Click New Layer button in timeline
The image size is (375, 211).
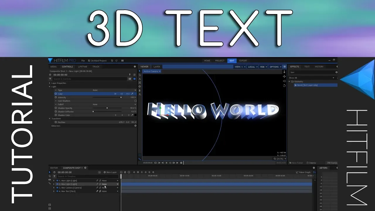[x=110, y=172]
